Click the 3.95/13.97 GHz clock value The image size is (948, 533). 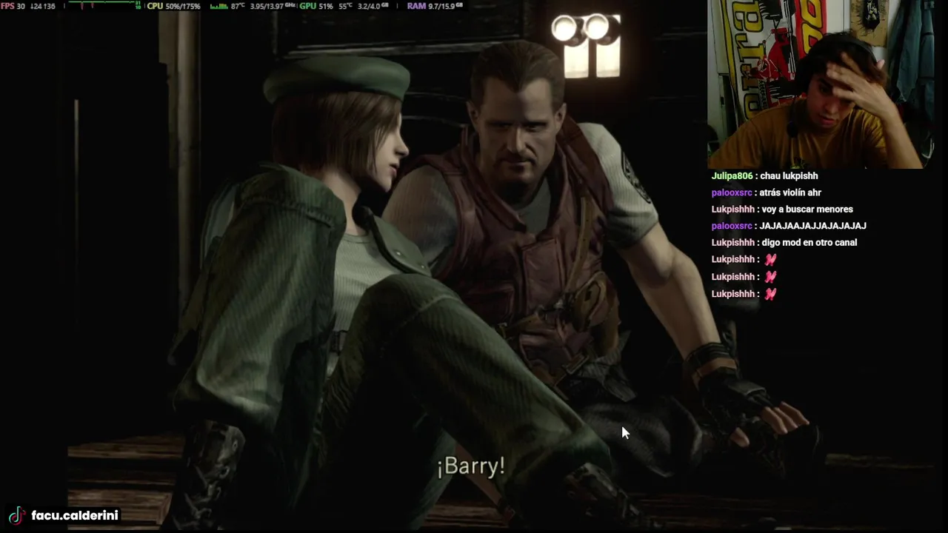[x=273, y=6]
